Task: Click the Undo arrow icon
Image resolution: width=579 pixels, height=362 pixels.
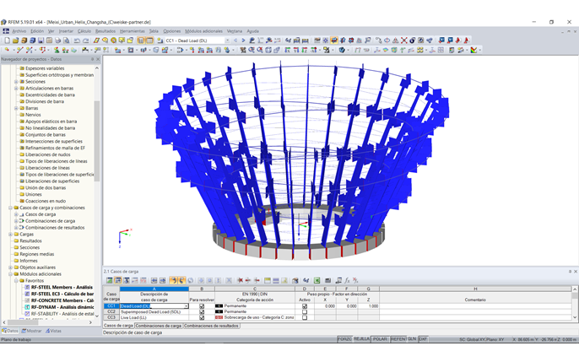Action: tap(77, 41)
